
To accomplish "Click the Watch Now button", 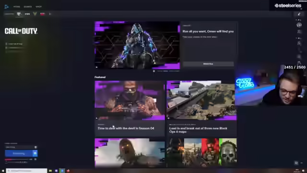I will pos(208,64).
